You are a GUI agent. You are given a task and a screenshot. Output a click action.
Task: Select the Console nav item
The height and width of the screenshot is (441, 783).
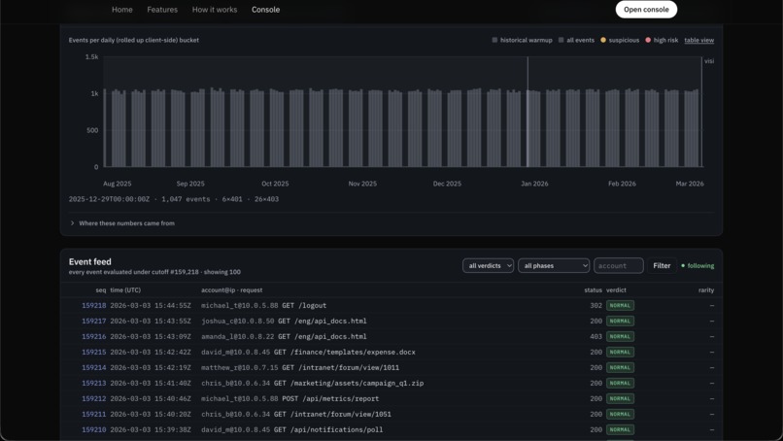coord(265,10)
